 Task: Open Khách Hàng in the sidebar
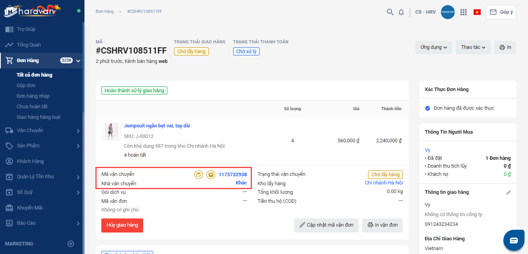pos(30,161)
